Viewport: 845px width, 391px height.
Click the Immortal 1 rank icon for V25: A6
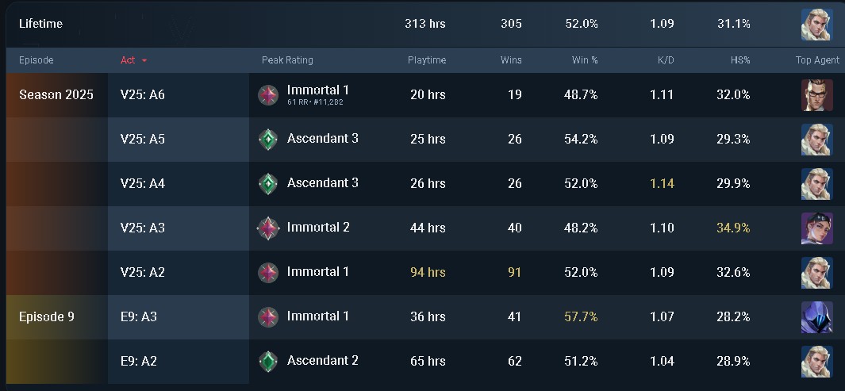tap(268, 95)
